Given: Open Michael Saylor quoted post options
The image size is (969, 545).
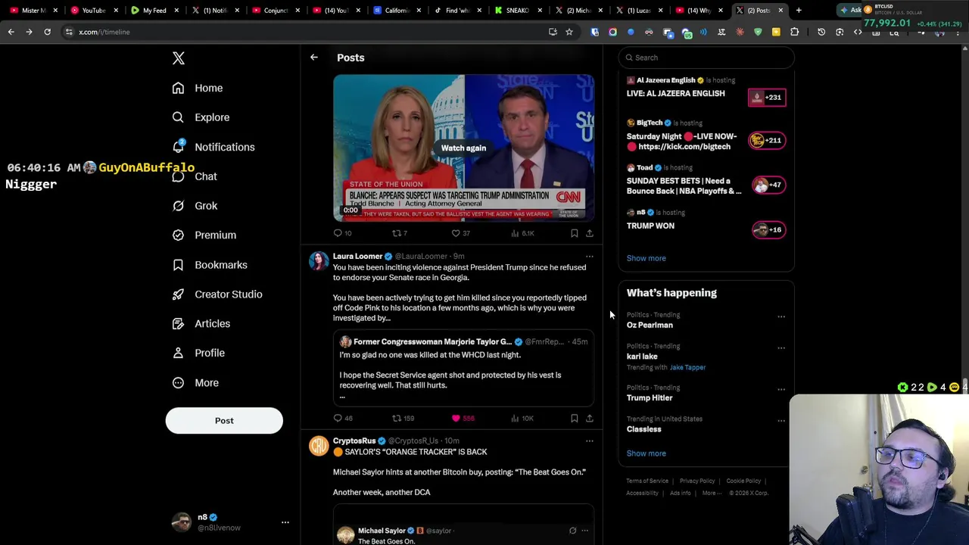Looking at the screenshot, I should [x=584, y=531].
